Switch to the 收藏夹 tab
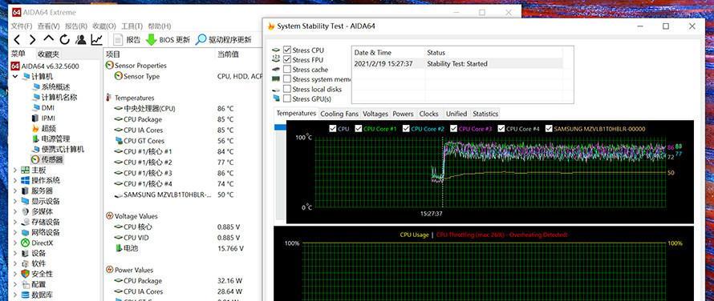Image resolution: width=714 pixels, height=301 pixels. pos(48,54)
